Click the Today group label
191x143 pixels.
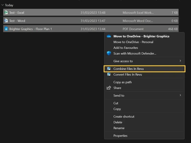(9, 5)
